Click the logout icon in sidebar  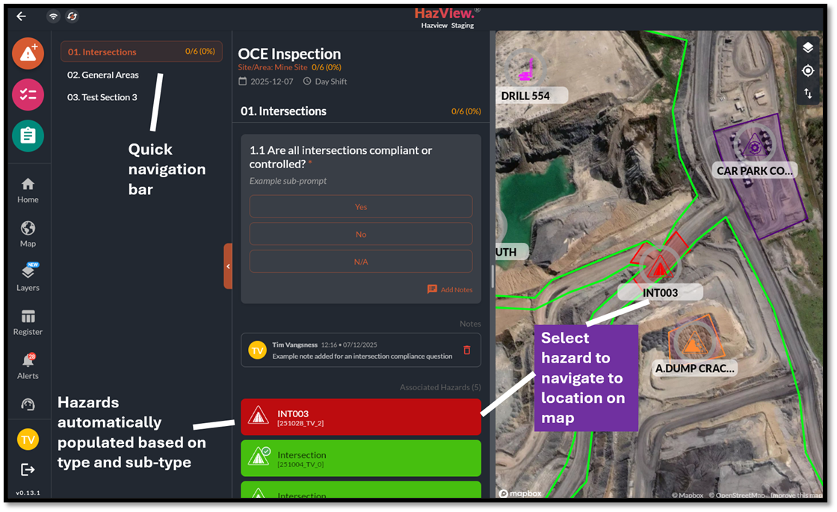tap(28, 469)
